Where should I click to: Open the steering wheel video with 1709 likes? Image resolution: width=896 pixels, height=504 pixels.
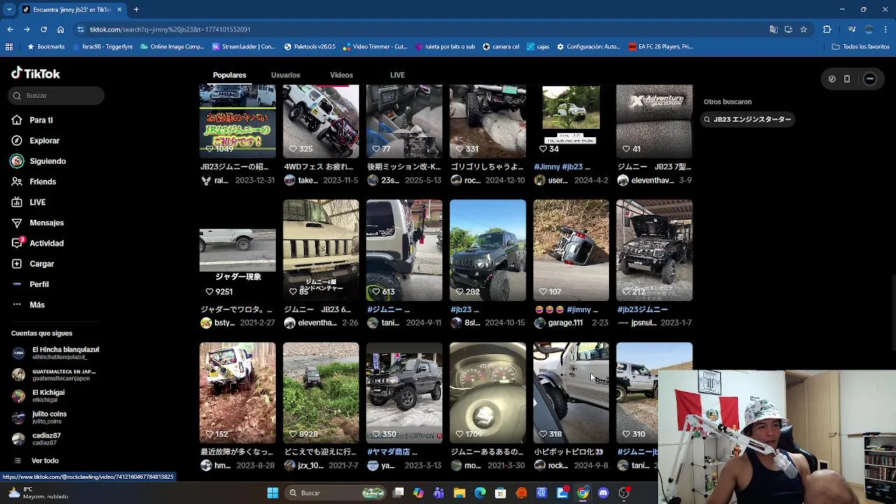pos(488,393)
